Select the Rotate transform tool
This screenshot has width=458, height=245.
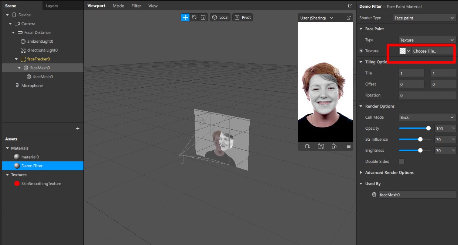[194, 17]
